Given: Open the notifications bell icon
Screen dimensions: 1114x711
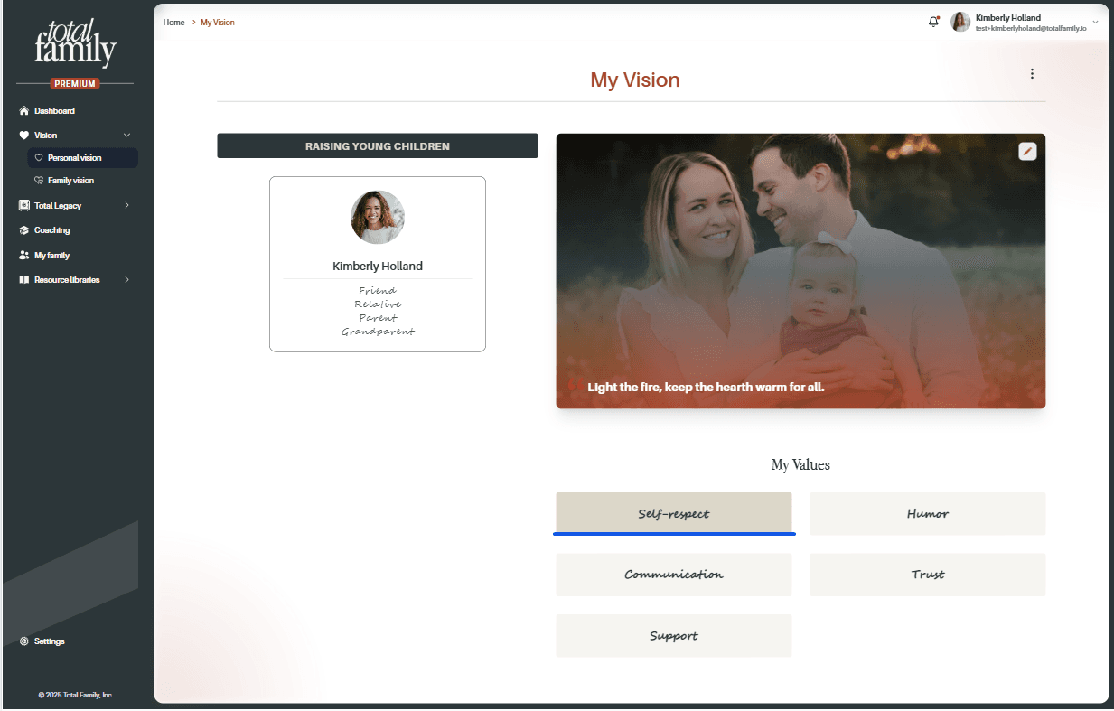Looking at the screenshot, I should click(933, 22).
